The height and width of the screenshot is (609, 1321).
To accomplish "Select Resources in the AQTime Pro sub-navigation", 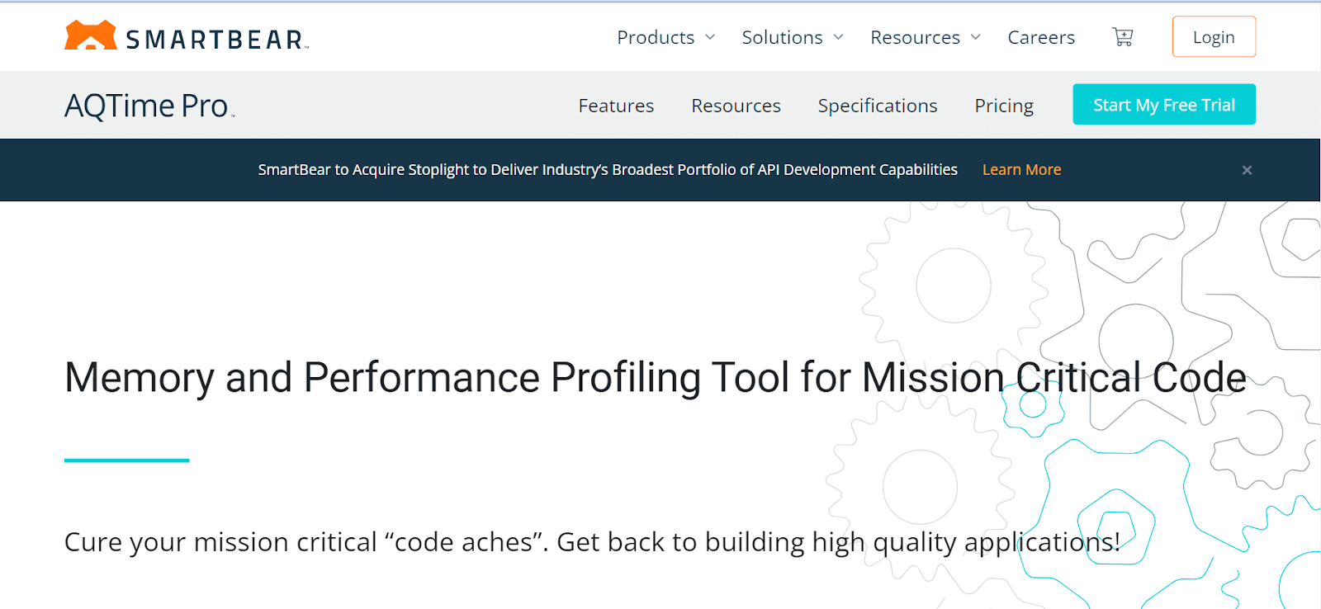I will tap(736, 106).
